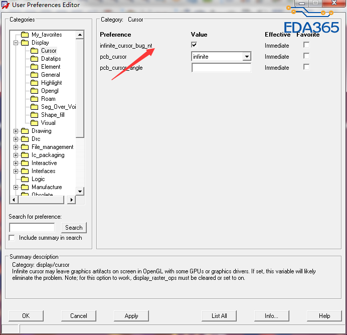Expand the Manufacture category
The width and height of the screenshot is (347, 335).
(x=16, y=187)
